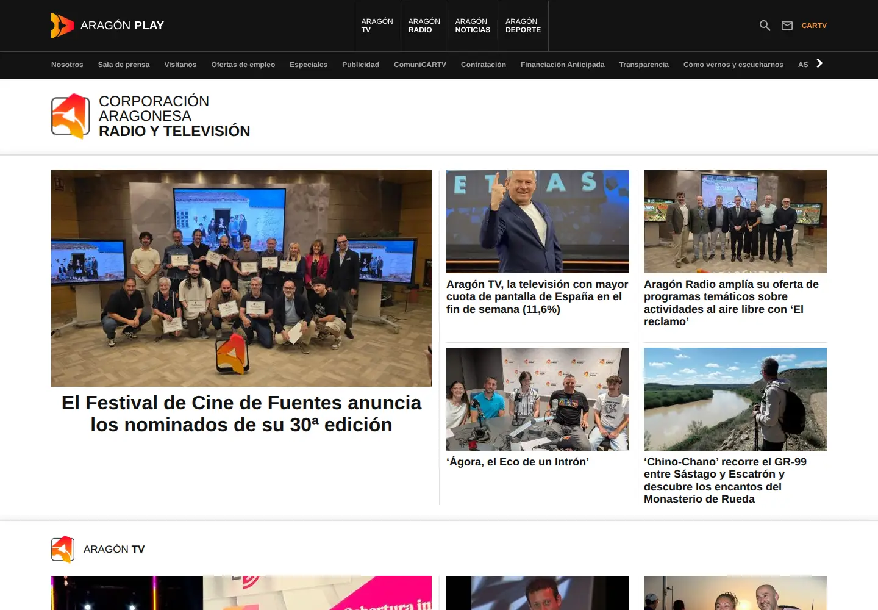Viewport: 878px width, 610px height.
Task: Select the Especiales menu item
Action: click(309, 65)
